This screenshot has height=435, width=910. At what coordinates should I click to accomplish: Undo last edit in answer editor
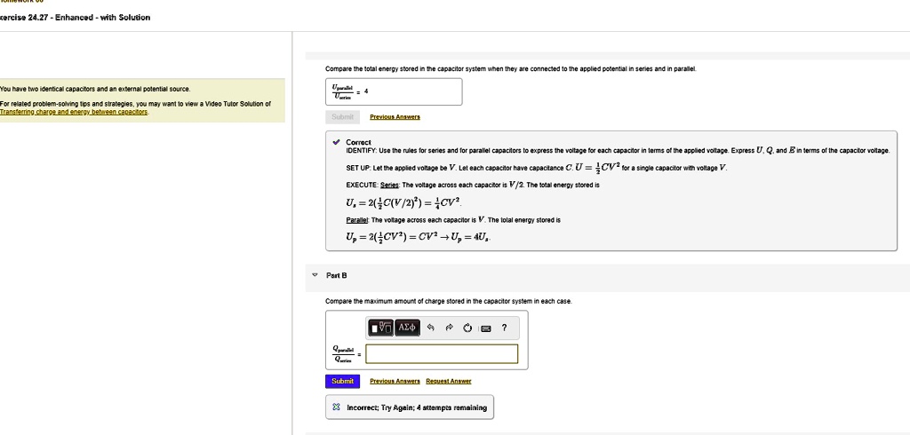431,328
